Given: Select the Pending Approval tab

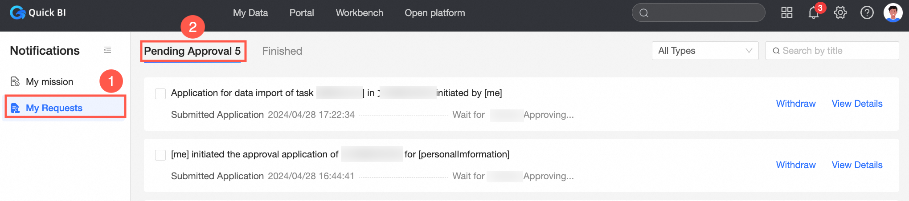Looking at the screenshot, I should tap(192, 51).
